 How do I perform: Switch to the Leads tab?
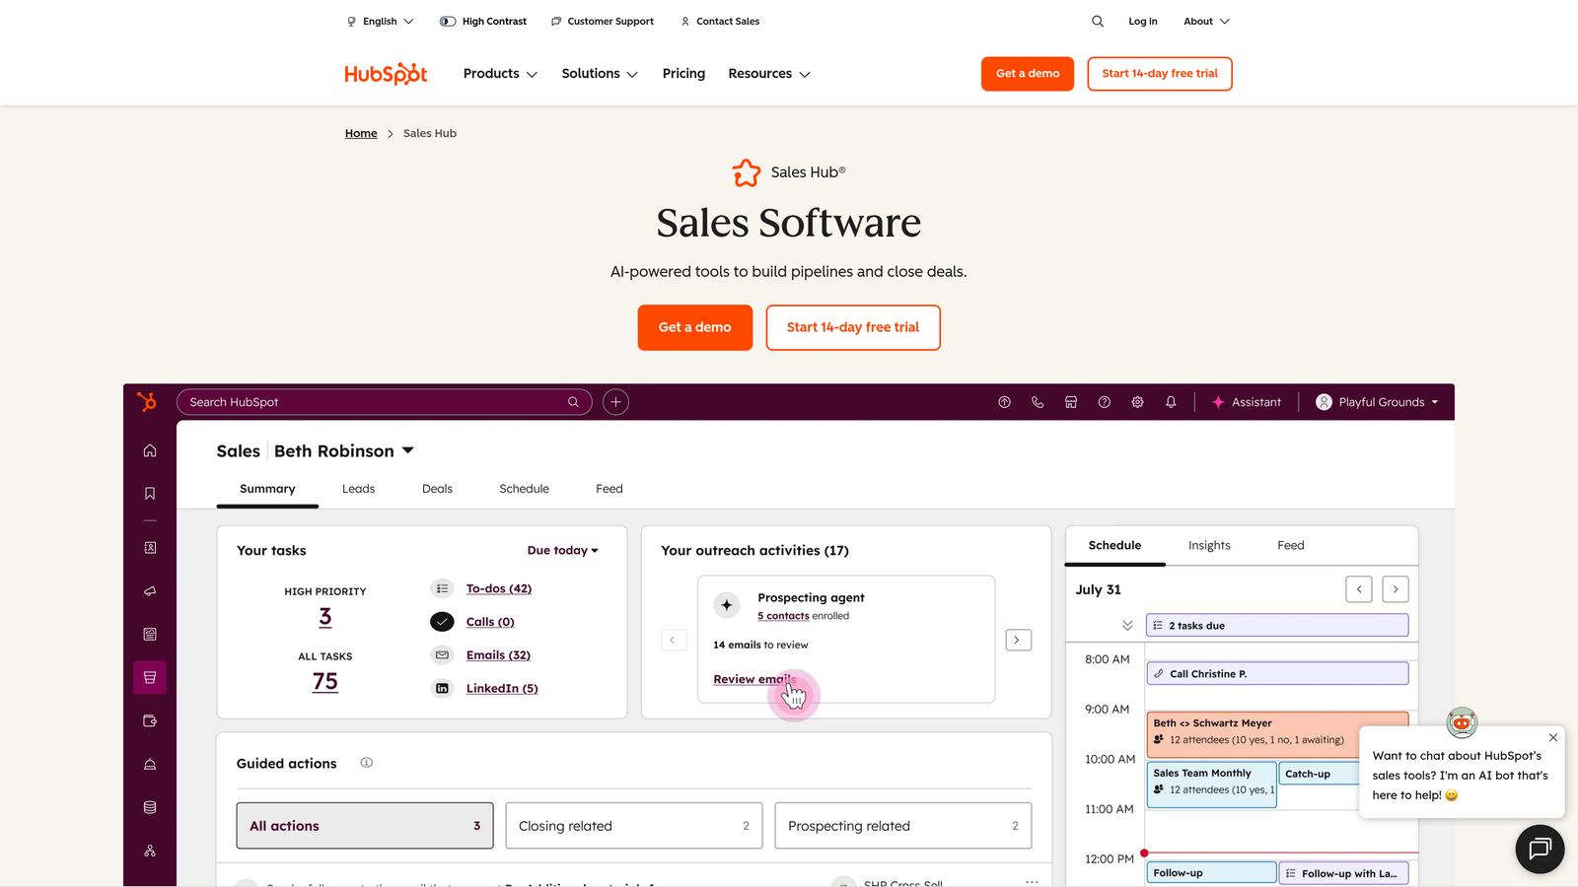(x=358, y=488)
